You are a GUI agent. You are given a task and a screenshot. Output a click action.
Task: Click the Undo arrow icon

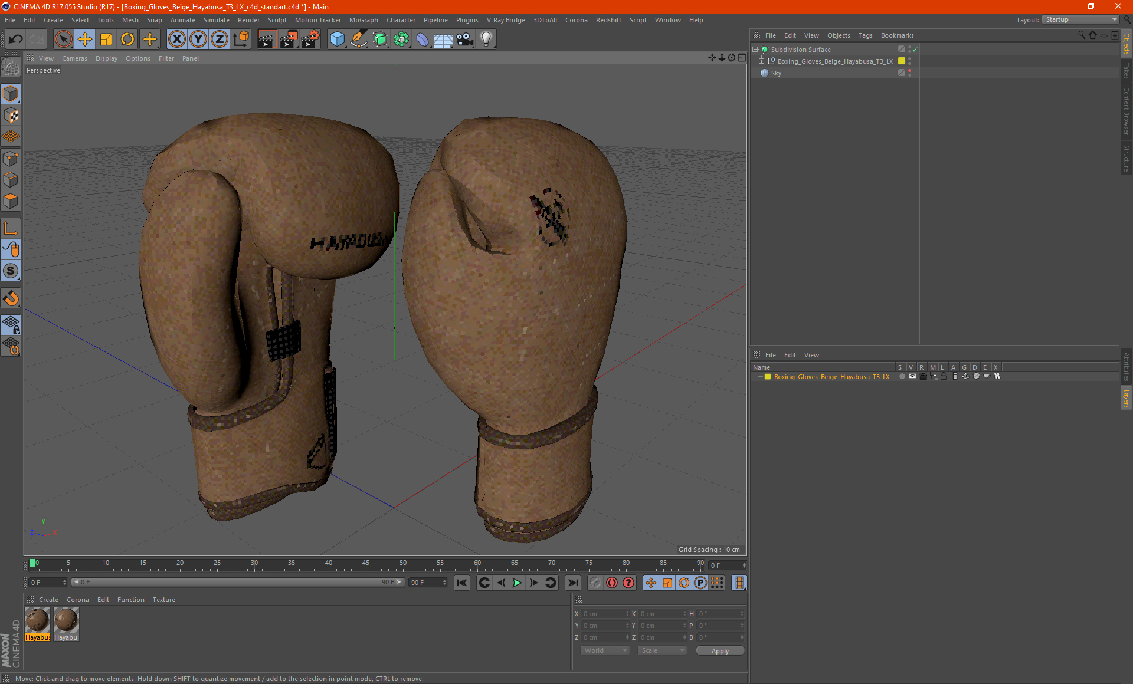[16, 40]
